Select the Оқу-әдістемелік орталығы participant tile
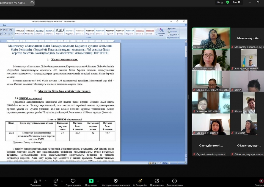The image size is (264, 187). point(211,146)
